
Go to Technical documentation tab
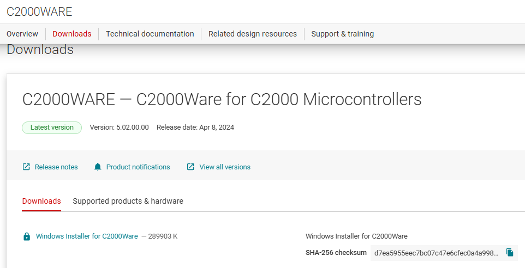click(x=150, y=34)
